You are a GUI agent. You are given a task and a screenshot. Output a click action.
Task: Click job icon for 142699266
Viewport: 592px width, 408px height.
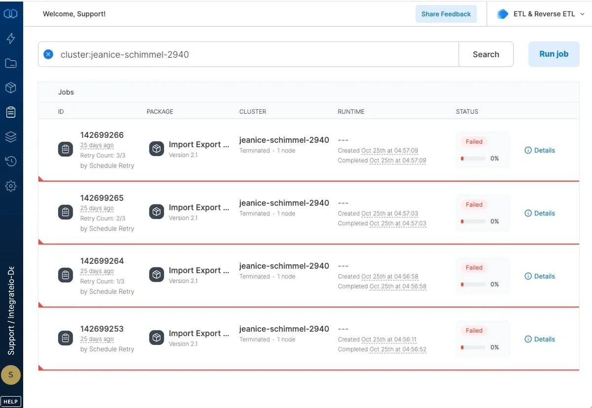tap(66, 149)
